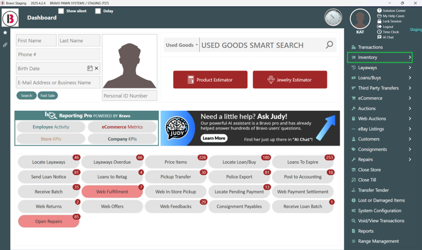
Task: Toggle the Delay checkbox
Action: (98, 11)
